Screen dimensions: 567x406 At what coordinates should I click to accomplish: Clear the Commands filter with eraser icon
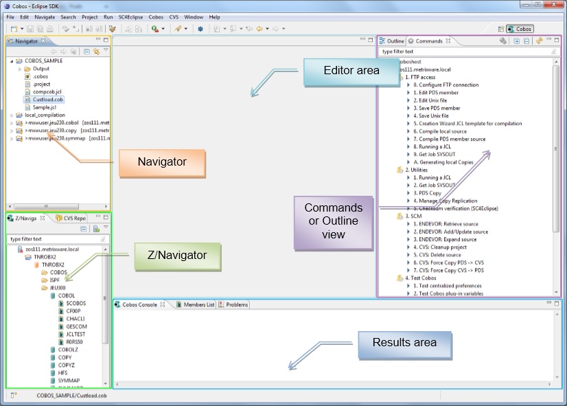click(554, 52)
